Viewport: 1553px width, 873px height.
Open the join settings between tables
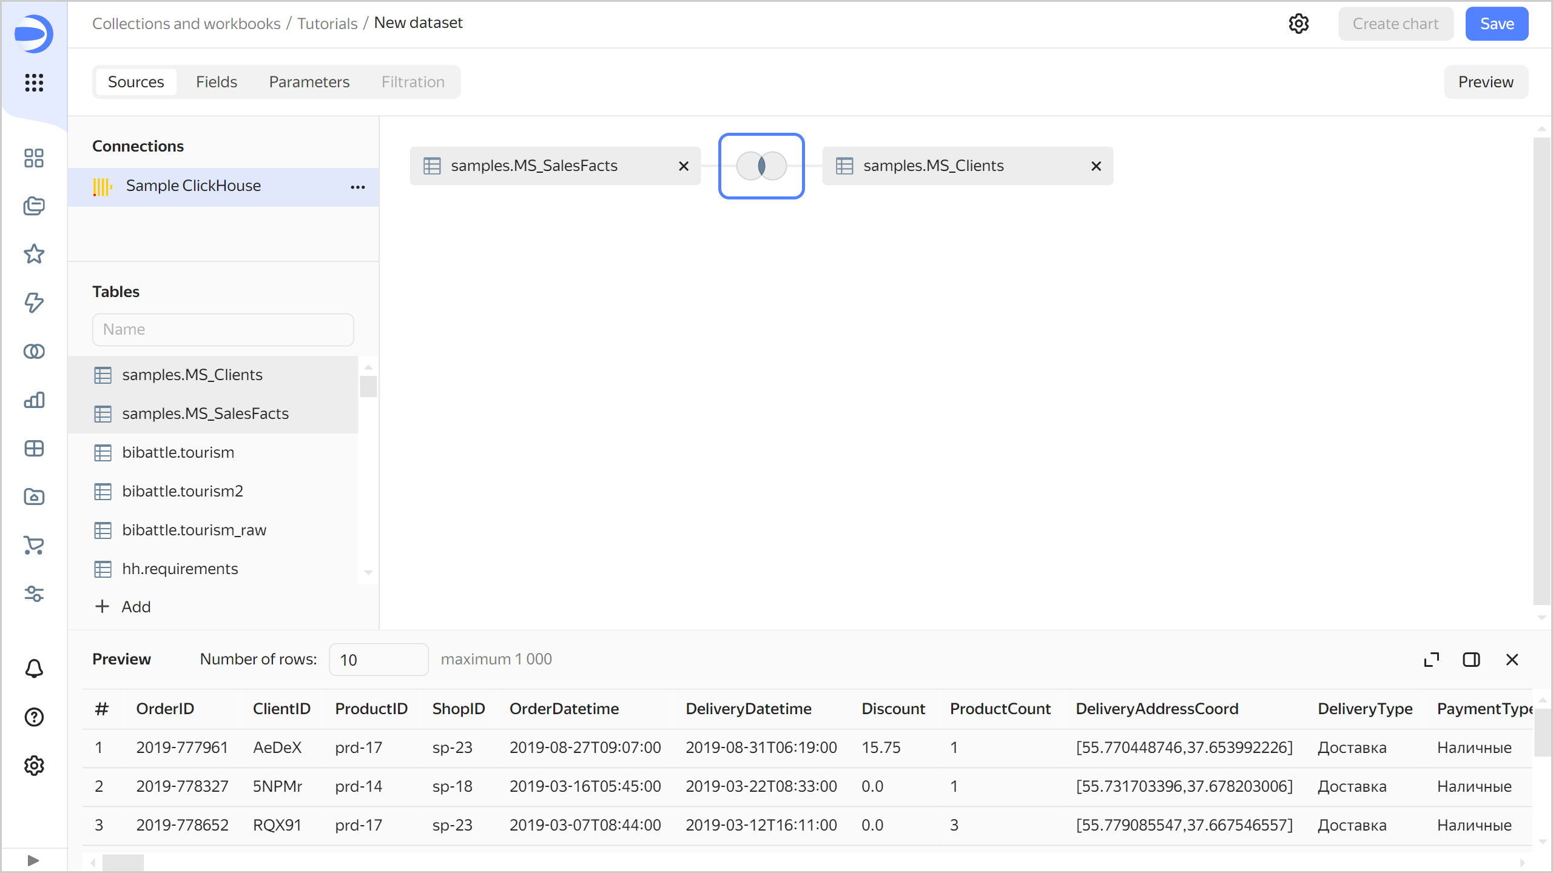click(x=761, y=166)
